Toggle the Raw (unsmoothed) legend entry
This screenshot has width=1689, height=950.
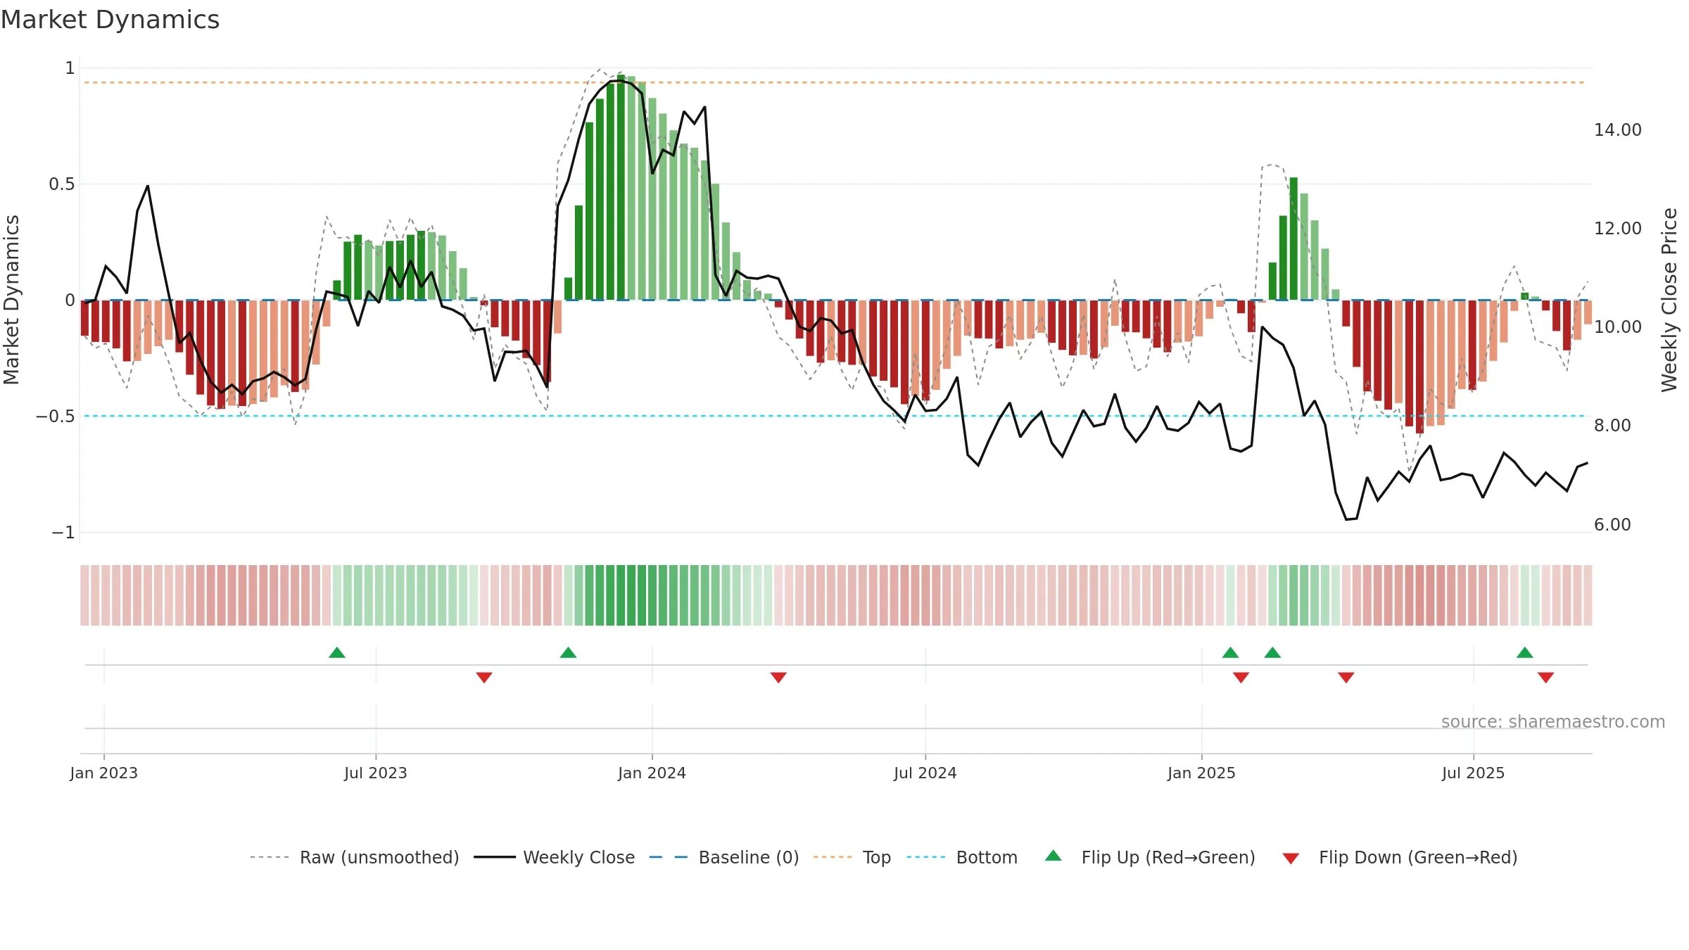click(x=354, y=857)
